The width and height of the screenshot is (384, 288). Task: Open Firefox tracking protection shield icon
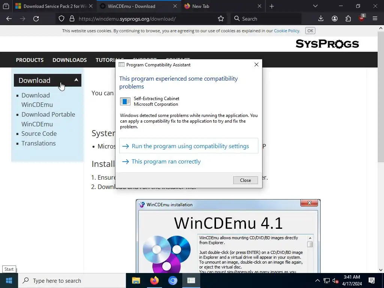pos(61,19)
